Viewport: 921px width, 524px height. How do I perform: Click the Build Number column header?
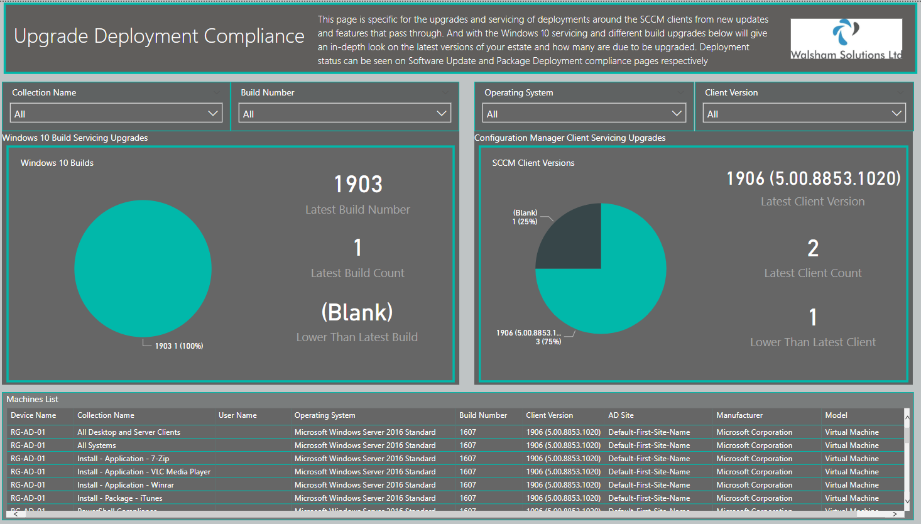pos(483,415)
